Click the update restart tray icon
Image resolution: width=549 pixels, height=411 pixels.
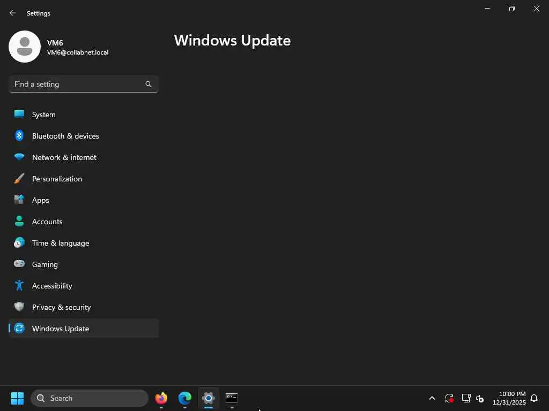449,398
